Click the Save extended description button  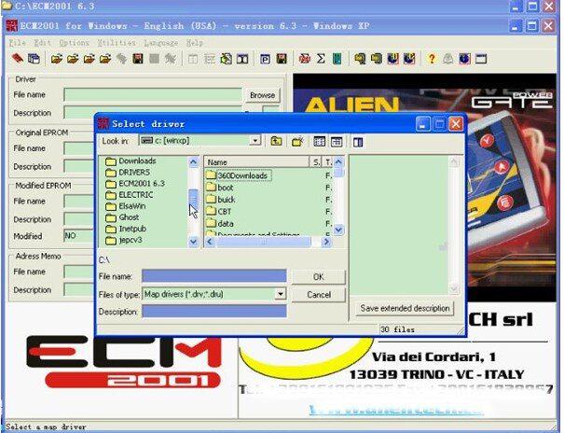pos(405,309)
